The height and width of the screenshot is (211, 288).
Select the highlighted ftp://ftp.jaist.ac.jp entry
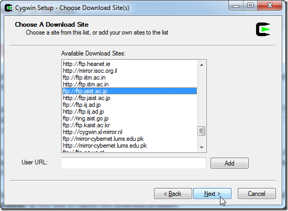coord(129,91)
